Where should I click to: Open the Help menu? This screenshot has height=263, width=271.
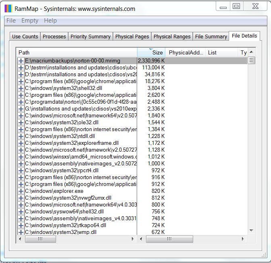pyautogui.click(x=50, y=21)
